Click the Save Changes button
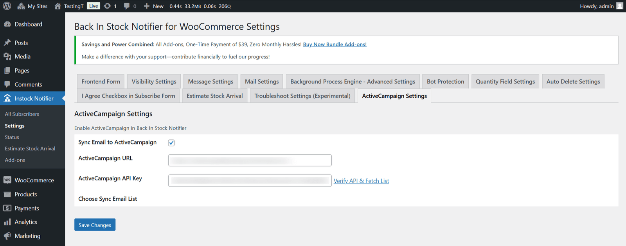 tap(95, 225)
